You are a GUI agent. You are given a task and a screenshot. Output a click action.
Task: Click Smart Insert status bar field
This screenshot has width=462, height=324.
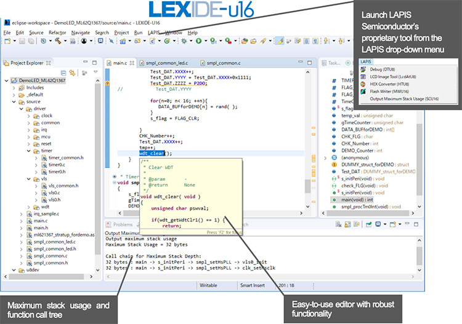(252, 285)
